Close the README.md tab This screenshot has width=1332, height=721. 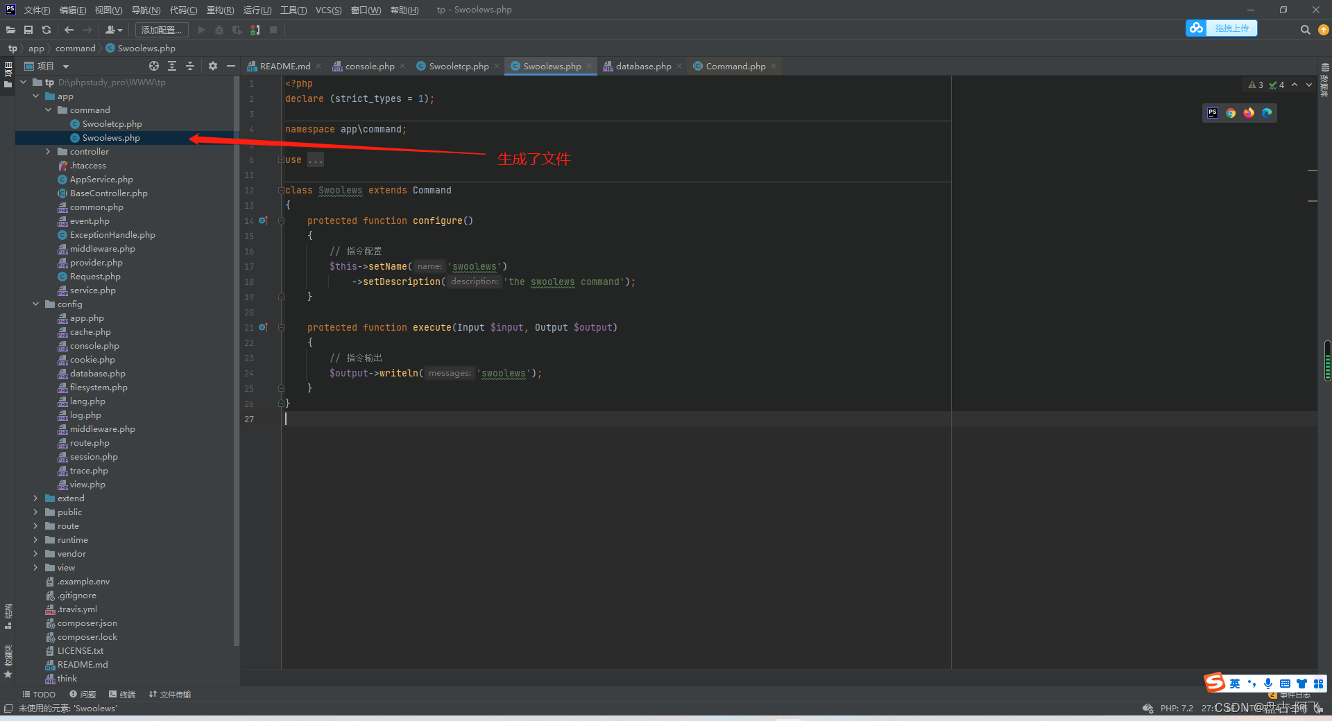[318, 66]
